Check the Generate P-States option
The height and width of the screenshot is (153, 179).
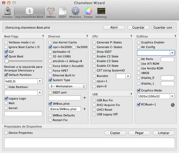pos(94,43)
